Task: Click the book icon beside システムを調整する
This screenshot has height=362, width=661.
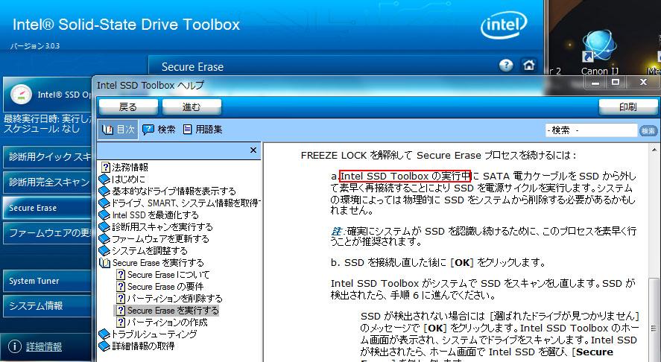Action: (104, 251)
